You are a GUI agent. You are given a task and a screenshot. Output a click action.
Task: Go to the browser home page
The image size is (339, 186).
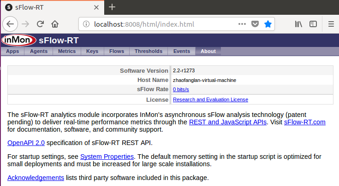pyautogui.click(x=55, y=24)
